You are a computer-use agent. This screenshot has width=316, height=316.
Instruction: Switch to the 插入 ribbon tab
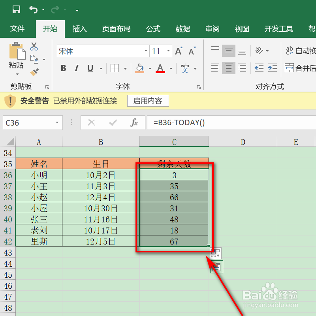[x=79, y=28]
